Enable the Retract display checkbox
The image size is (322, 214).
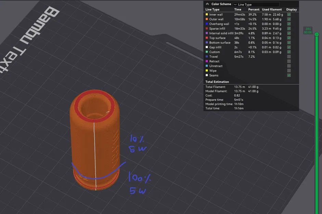coord(289,61)
